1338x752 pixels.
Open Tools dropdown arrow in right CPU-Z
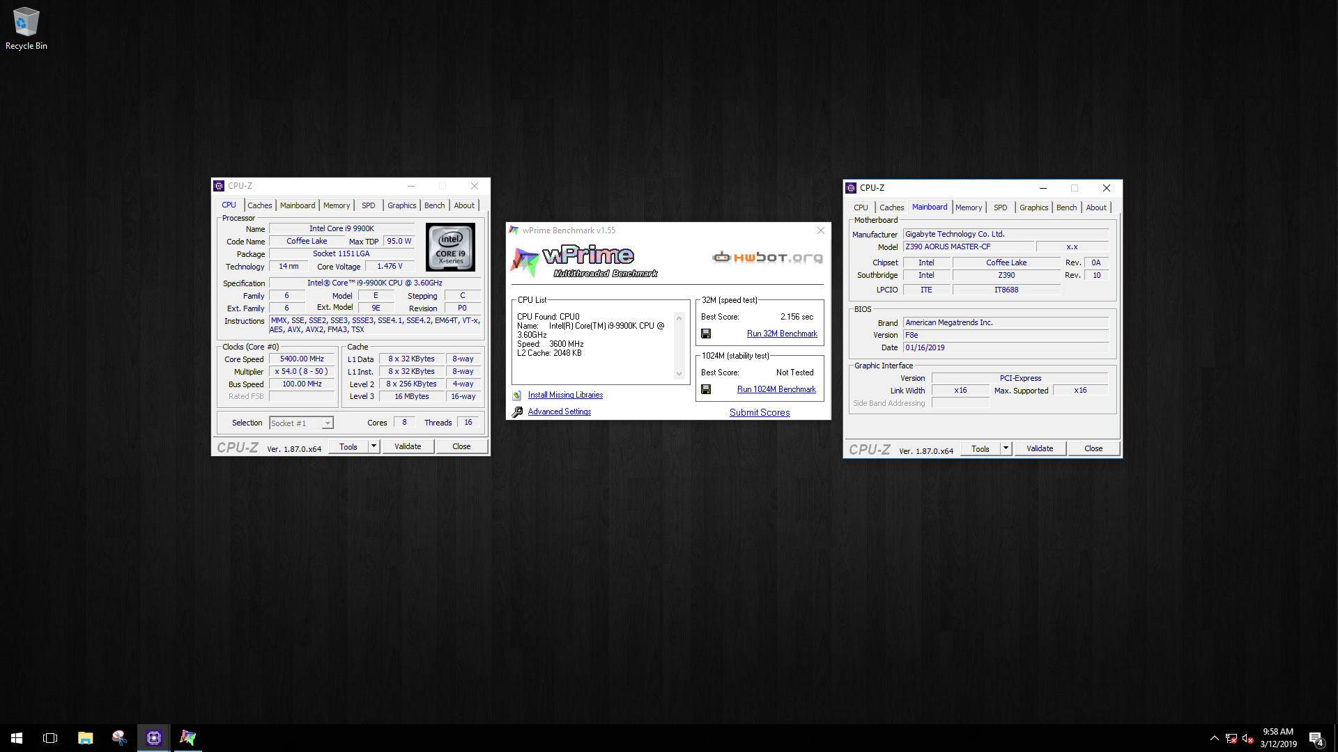pyautogui.click(x=1006, y=448)
